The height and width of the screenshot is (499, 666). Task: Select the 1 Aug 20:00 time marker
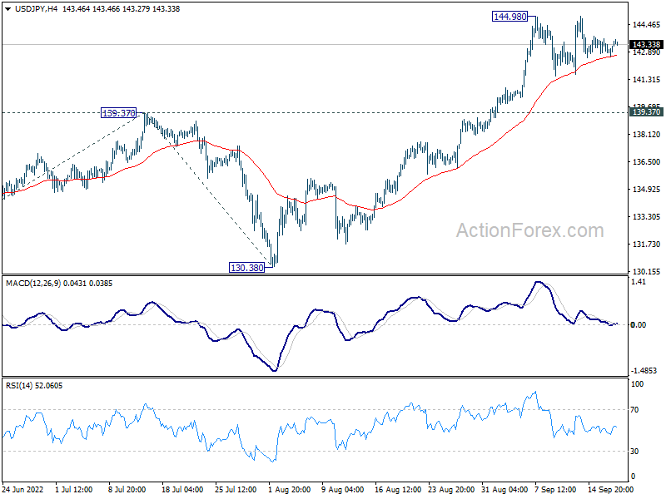290,490
